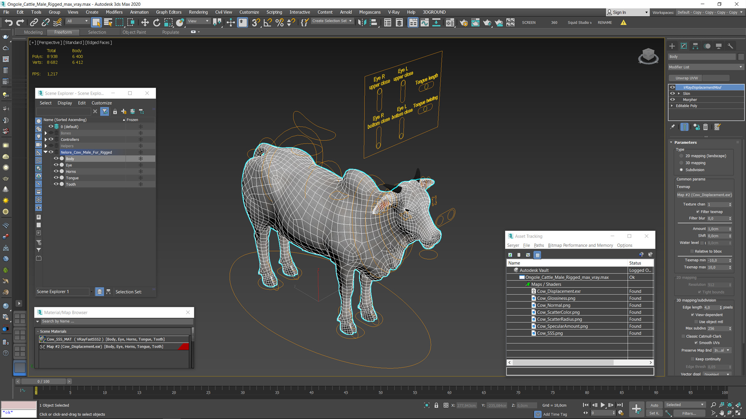Viewport: 746px width, 419px height.
Task: Click the Body object color swatch
Action: pyautogui.click(x=741, y=57)
